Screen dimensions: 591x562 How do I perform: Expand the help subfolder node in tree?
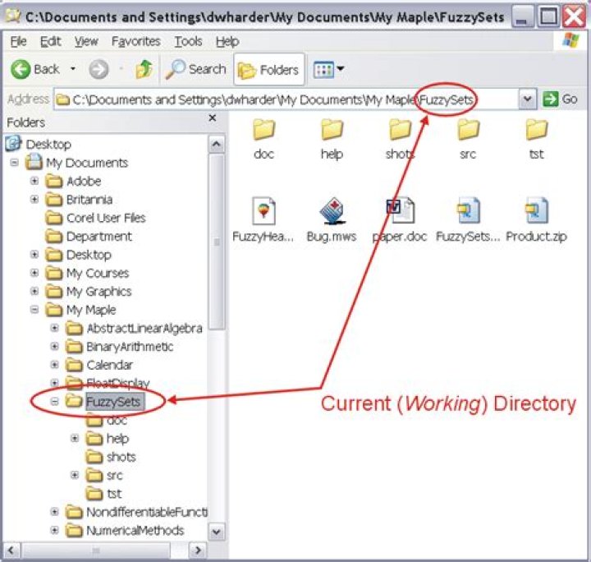[x=75, y=438]
